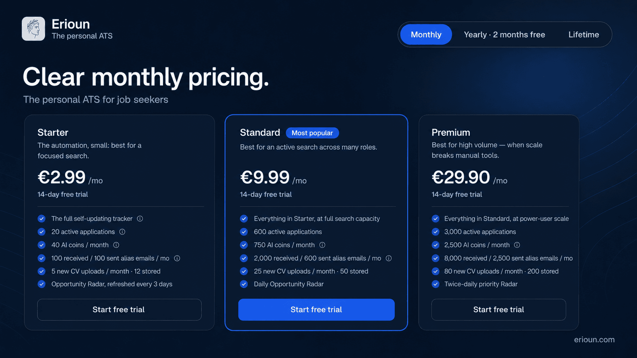Show info for Standard 2,000 received emails
This screenshot has width=637, height=358.
[389, 258]
